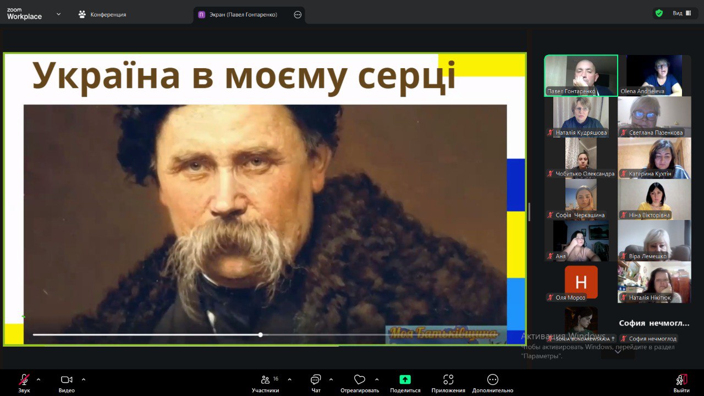The image size is (704, 396).
Task: Click the Leave meeting icon
Action: pos(681,380)
